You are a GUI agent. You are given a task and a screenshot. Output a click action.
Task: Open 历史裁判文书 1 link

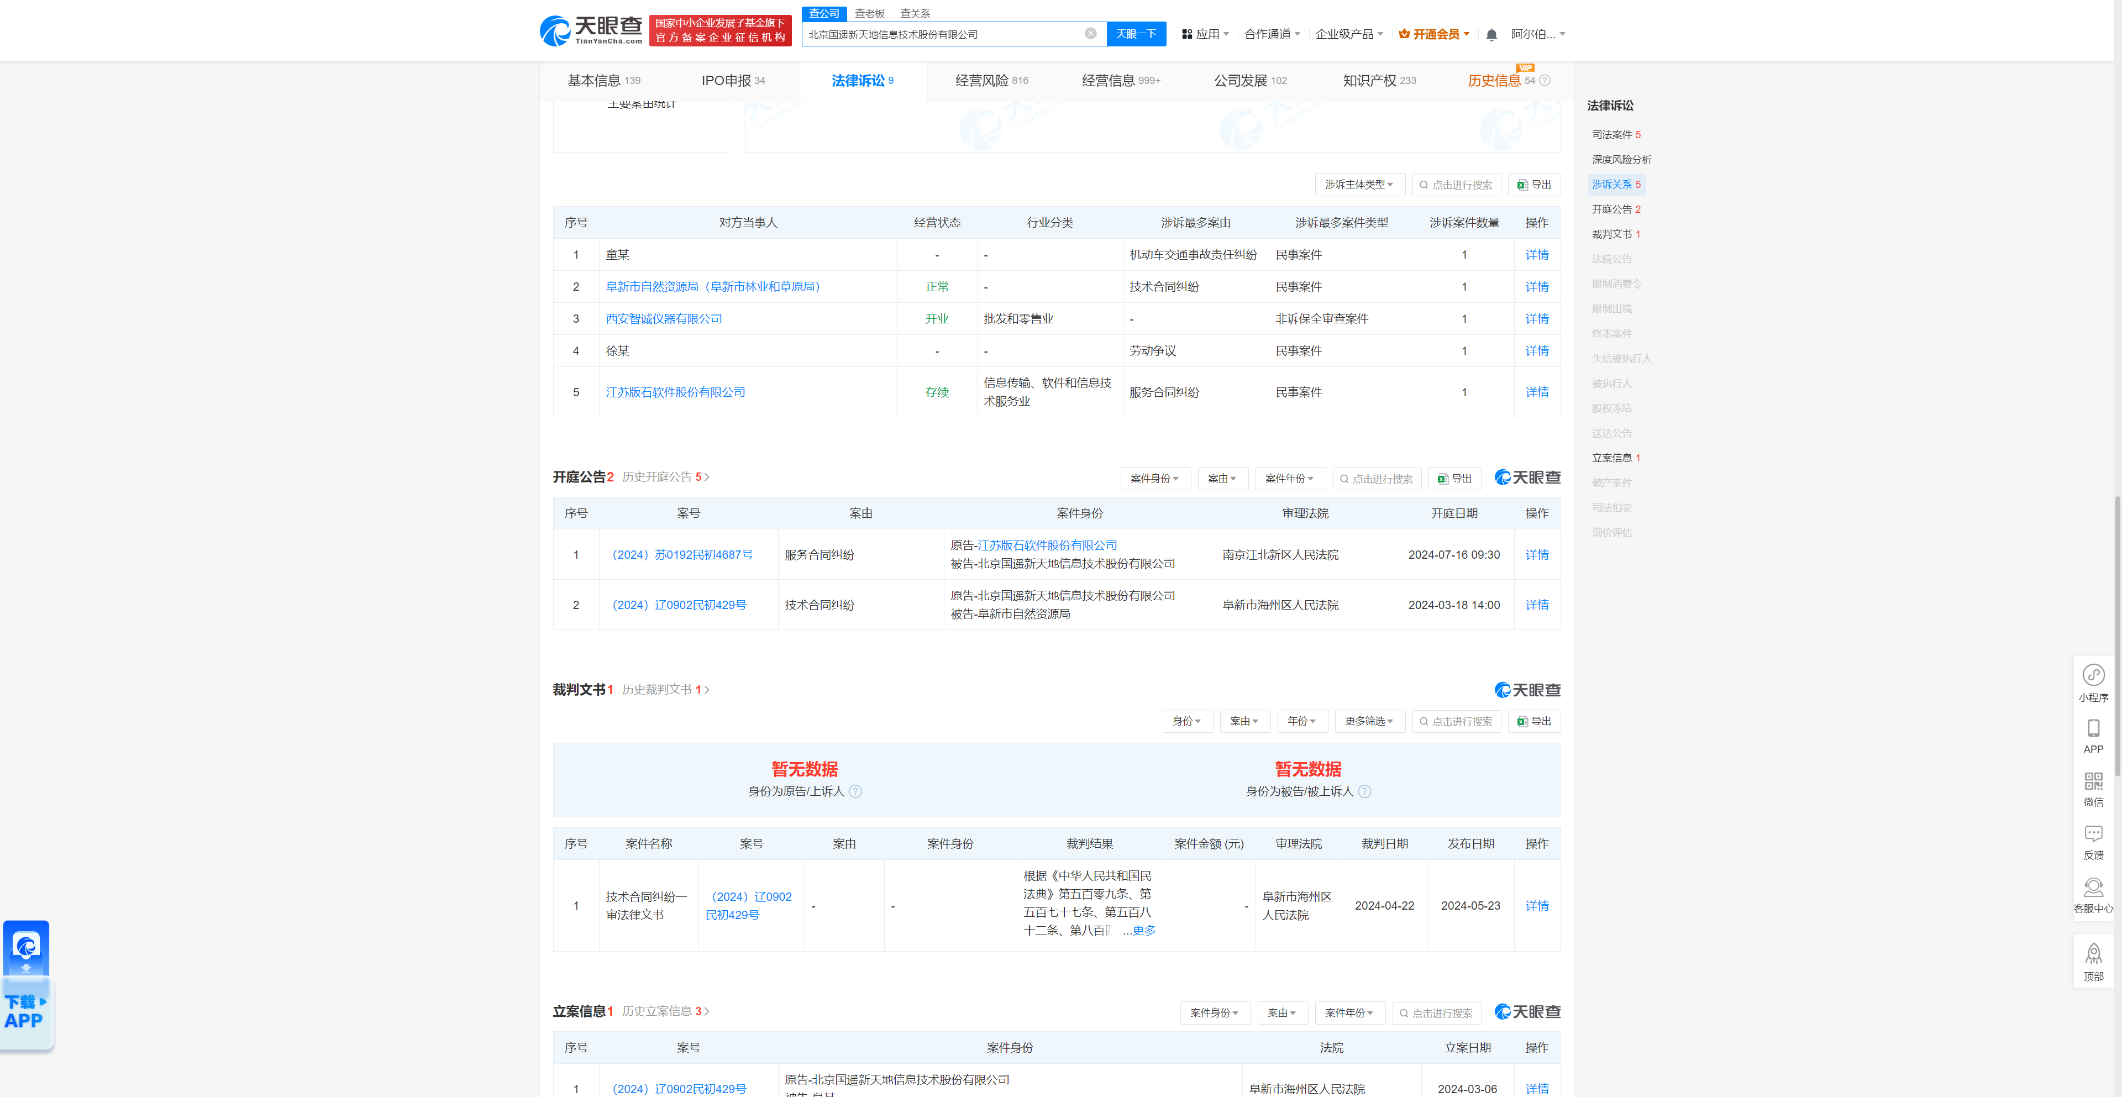665,690
